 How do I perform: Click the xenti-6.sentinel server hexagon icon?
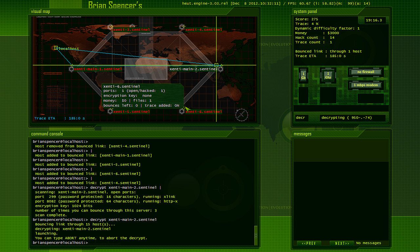[x=182, y=112]
